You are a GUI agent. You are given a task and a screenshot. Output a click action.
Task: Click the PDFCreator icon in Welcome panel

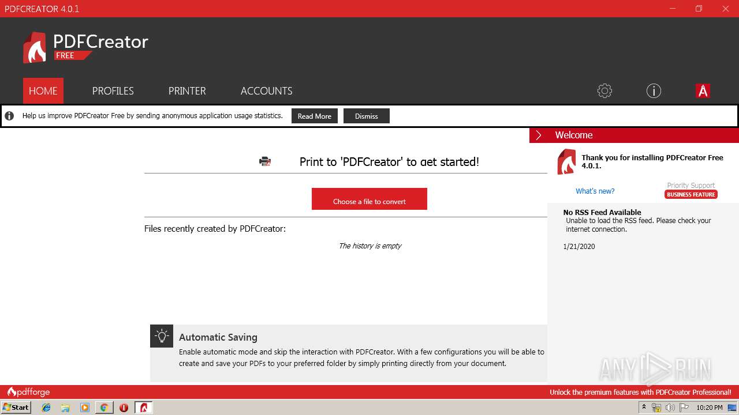[566, 161]
